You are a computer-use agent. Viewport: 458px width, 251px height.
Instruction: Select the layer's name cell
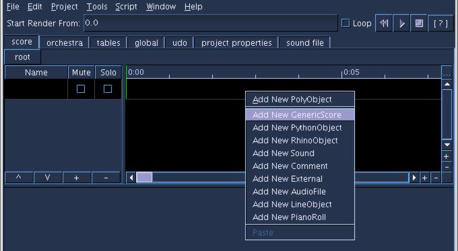(x=36, y=89)
